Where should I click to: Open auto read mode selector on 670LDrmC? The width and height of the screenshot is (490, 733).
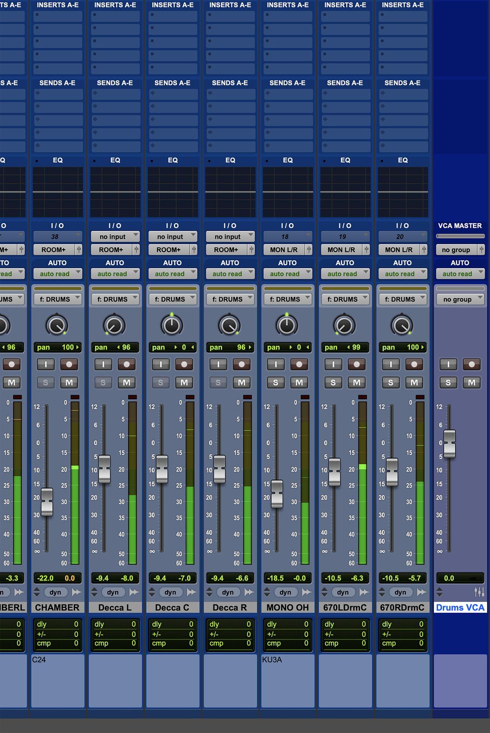[x=345, y=274]
